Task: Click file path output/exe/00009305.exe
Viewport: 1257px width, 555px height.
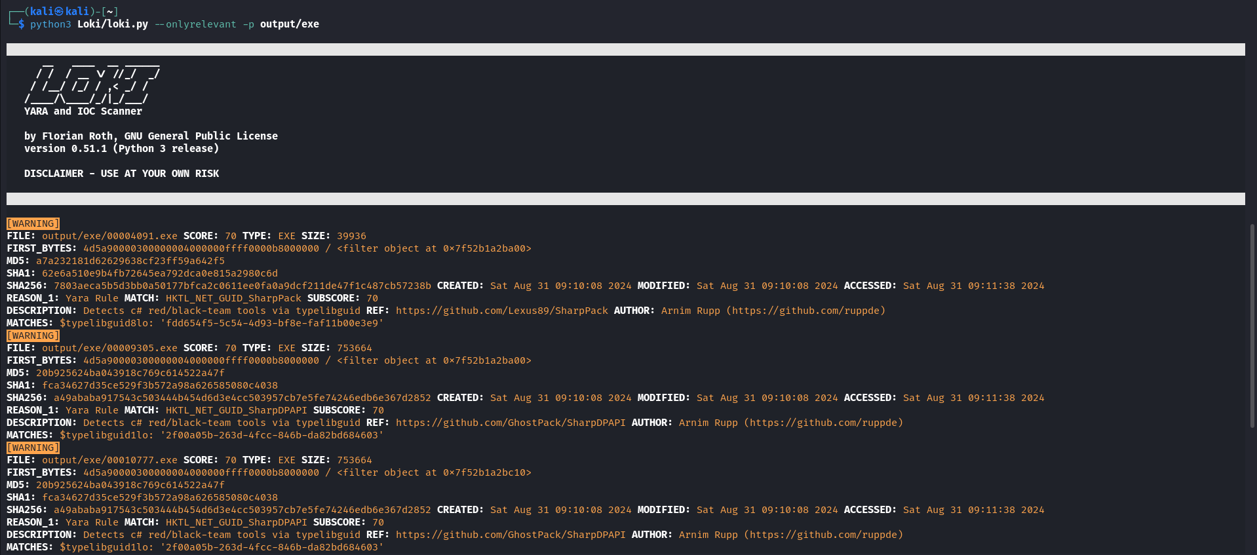Action: 110,348
